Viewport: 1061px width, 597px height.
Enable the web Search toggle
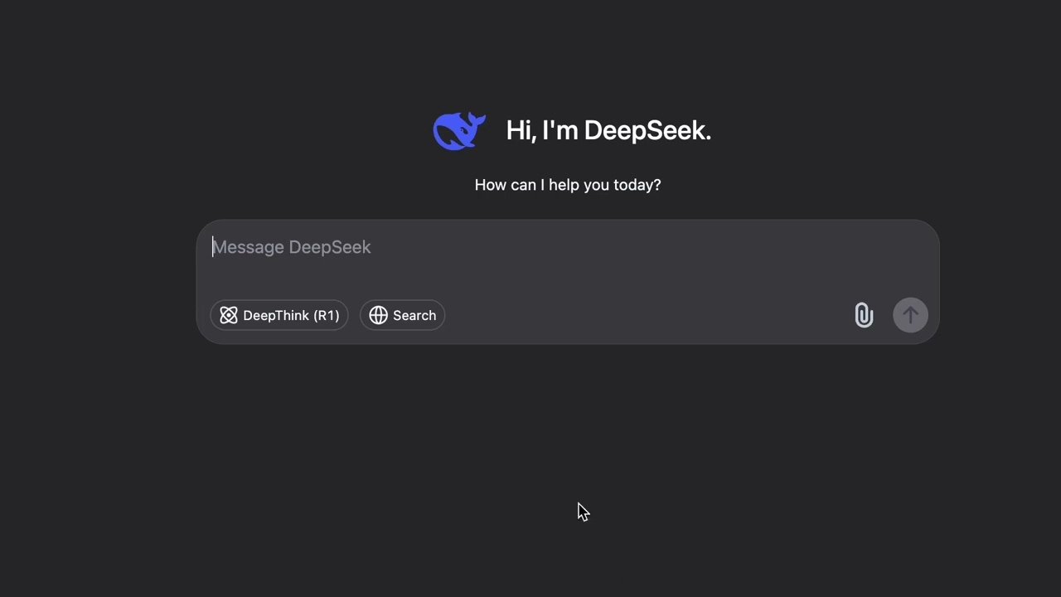[x=403, y=315]
